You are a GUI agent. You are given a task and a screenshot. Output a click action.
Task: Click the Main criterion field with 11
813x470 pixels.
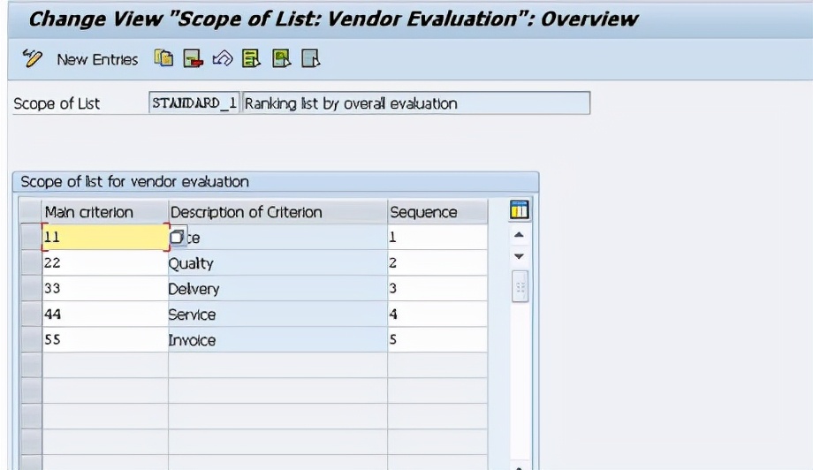pos(105,238)
